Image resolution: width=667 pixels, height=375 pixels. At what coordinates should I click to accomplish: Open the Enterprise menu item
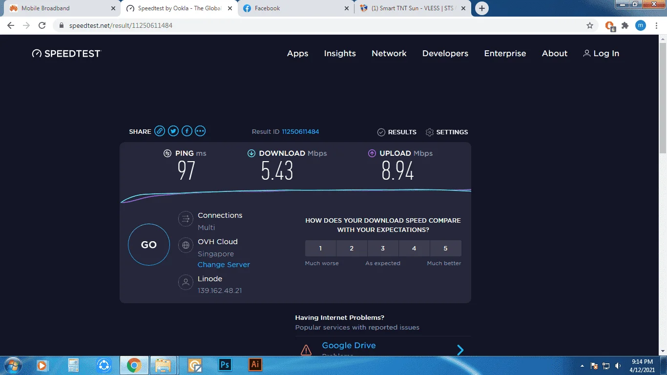tap(505, 54)
